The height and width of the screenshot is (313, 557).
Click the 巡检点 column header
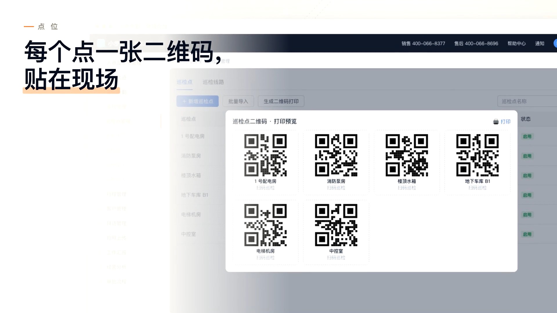click(189, 119)
